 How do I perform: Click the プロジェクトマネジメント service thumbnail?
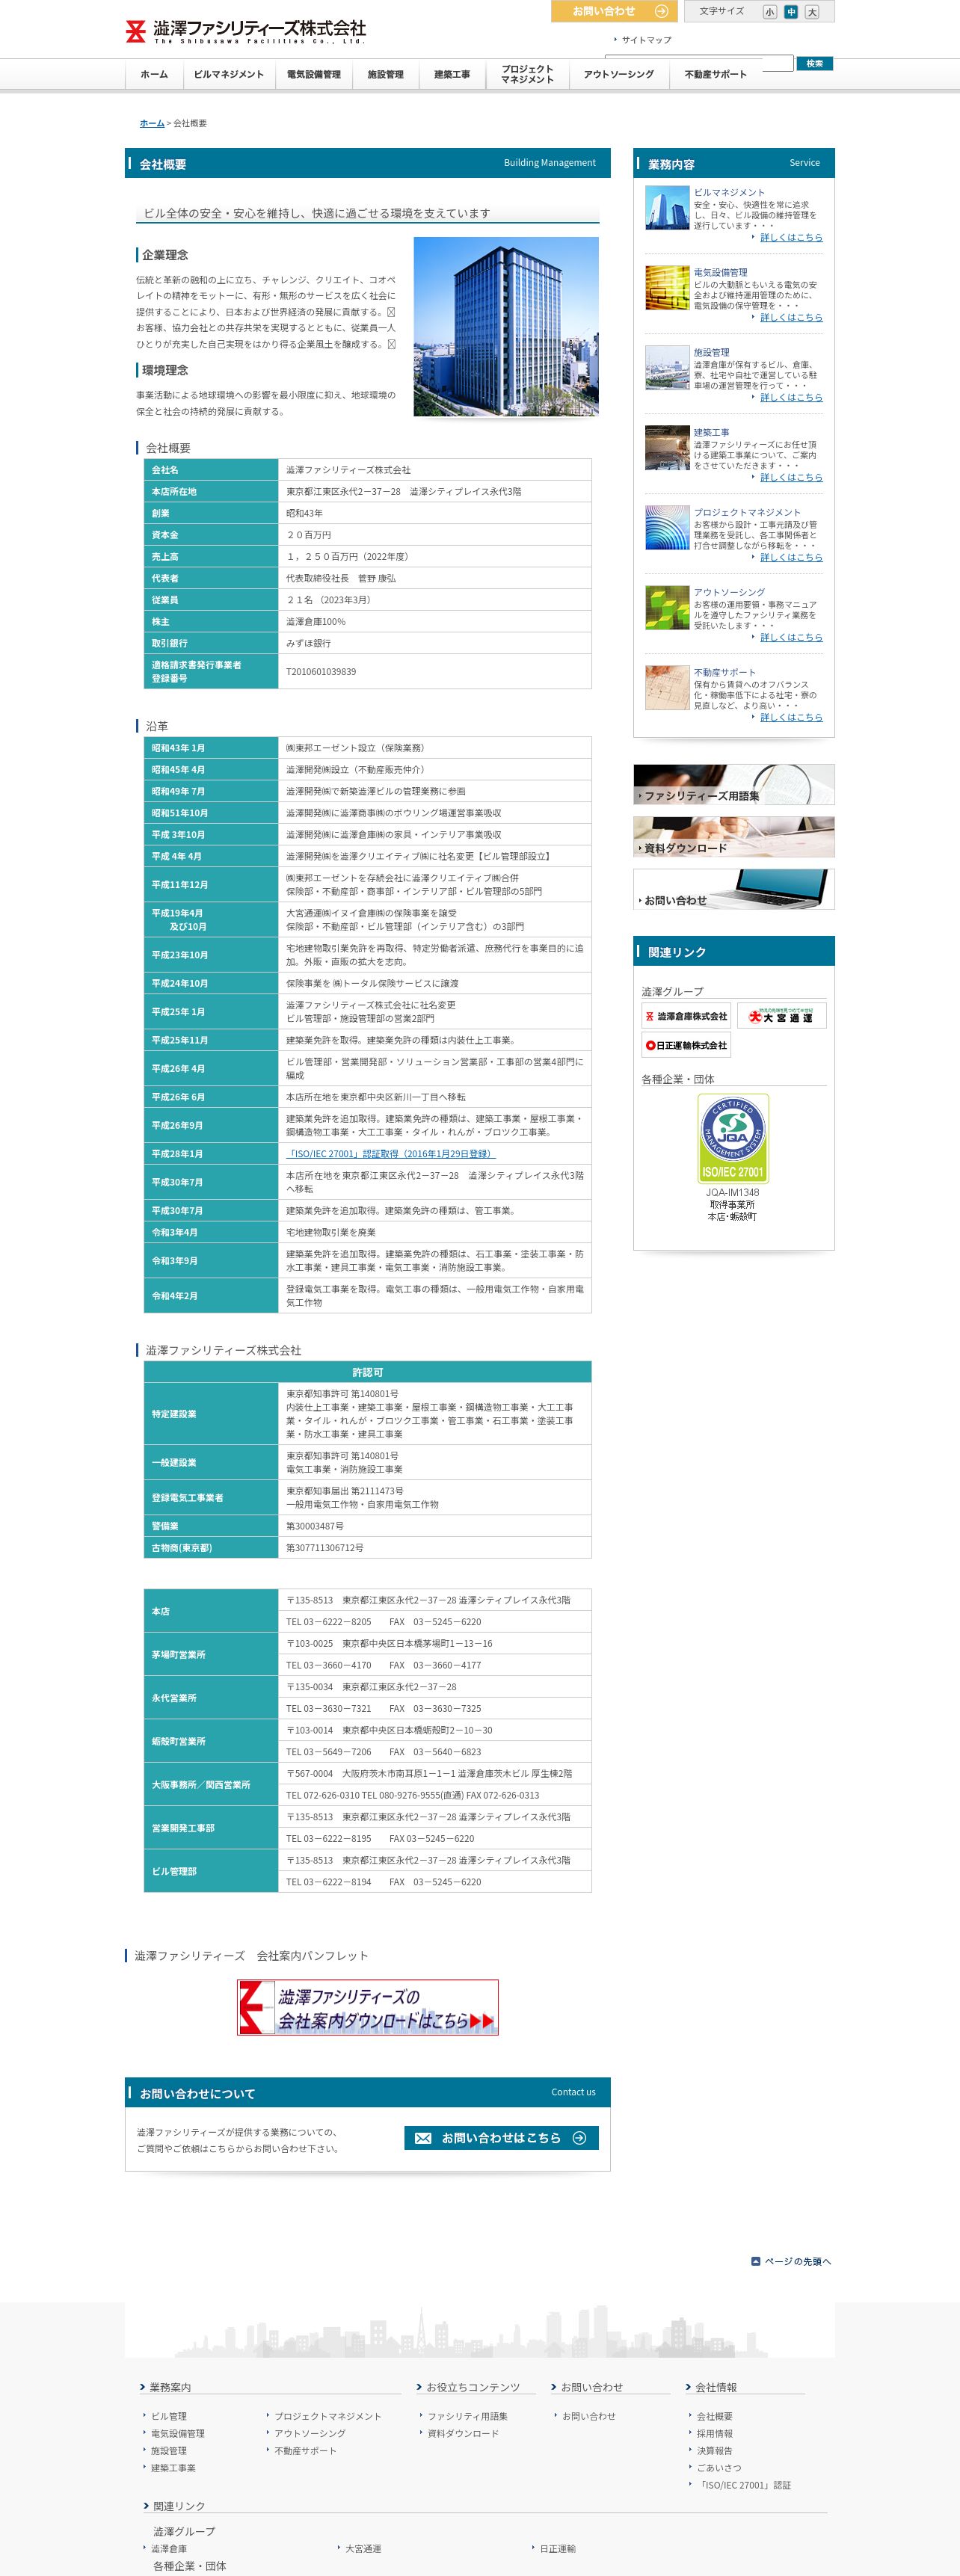[667, 528]
